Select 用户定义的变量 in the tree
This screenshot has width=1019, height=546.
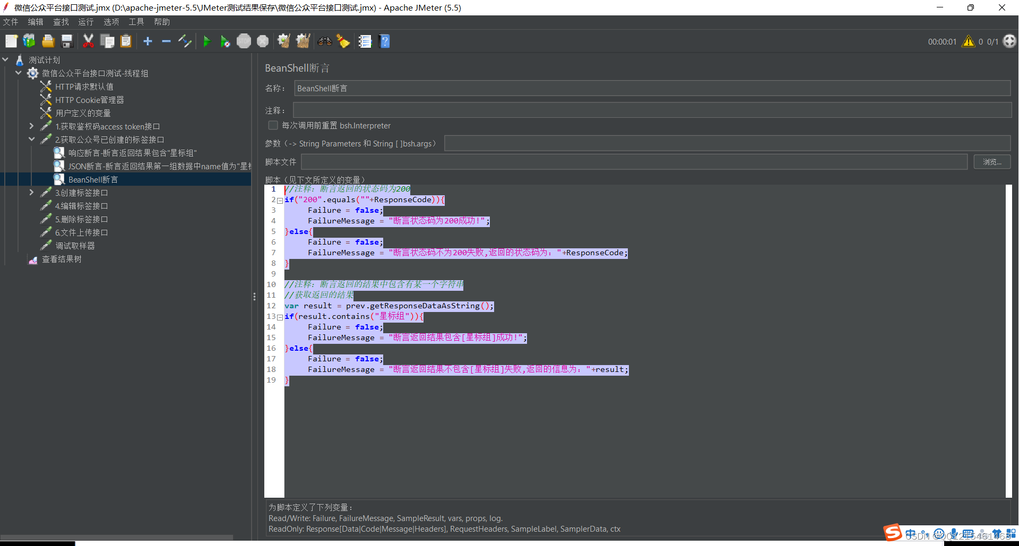[83, 113]
